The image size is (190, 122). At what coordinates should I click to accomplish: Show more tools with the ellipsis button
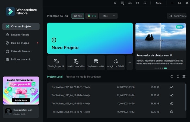130,63
